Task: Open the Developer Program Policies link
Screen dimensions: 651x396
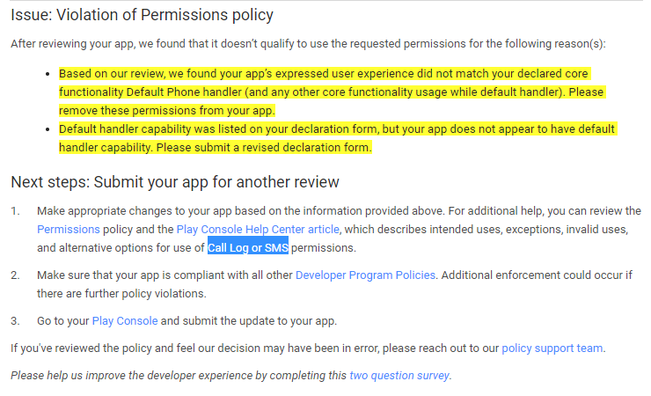Action: 365,275
